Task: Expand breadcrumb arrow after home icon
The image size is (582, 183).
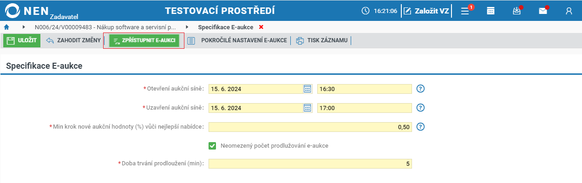Action: [x=24, y=27]
